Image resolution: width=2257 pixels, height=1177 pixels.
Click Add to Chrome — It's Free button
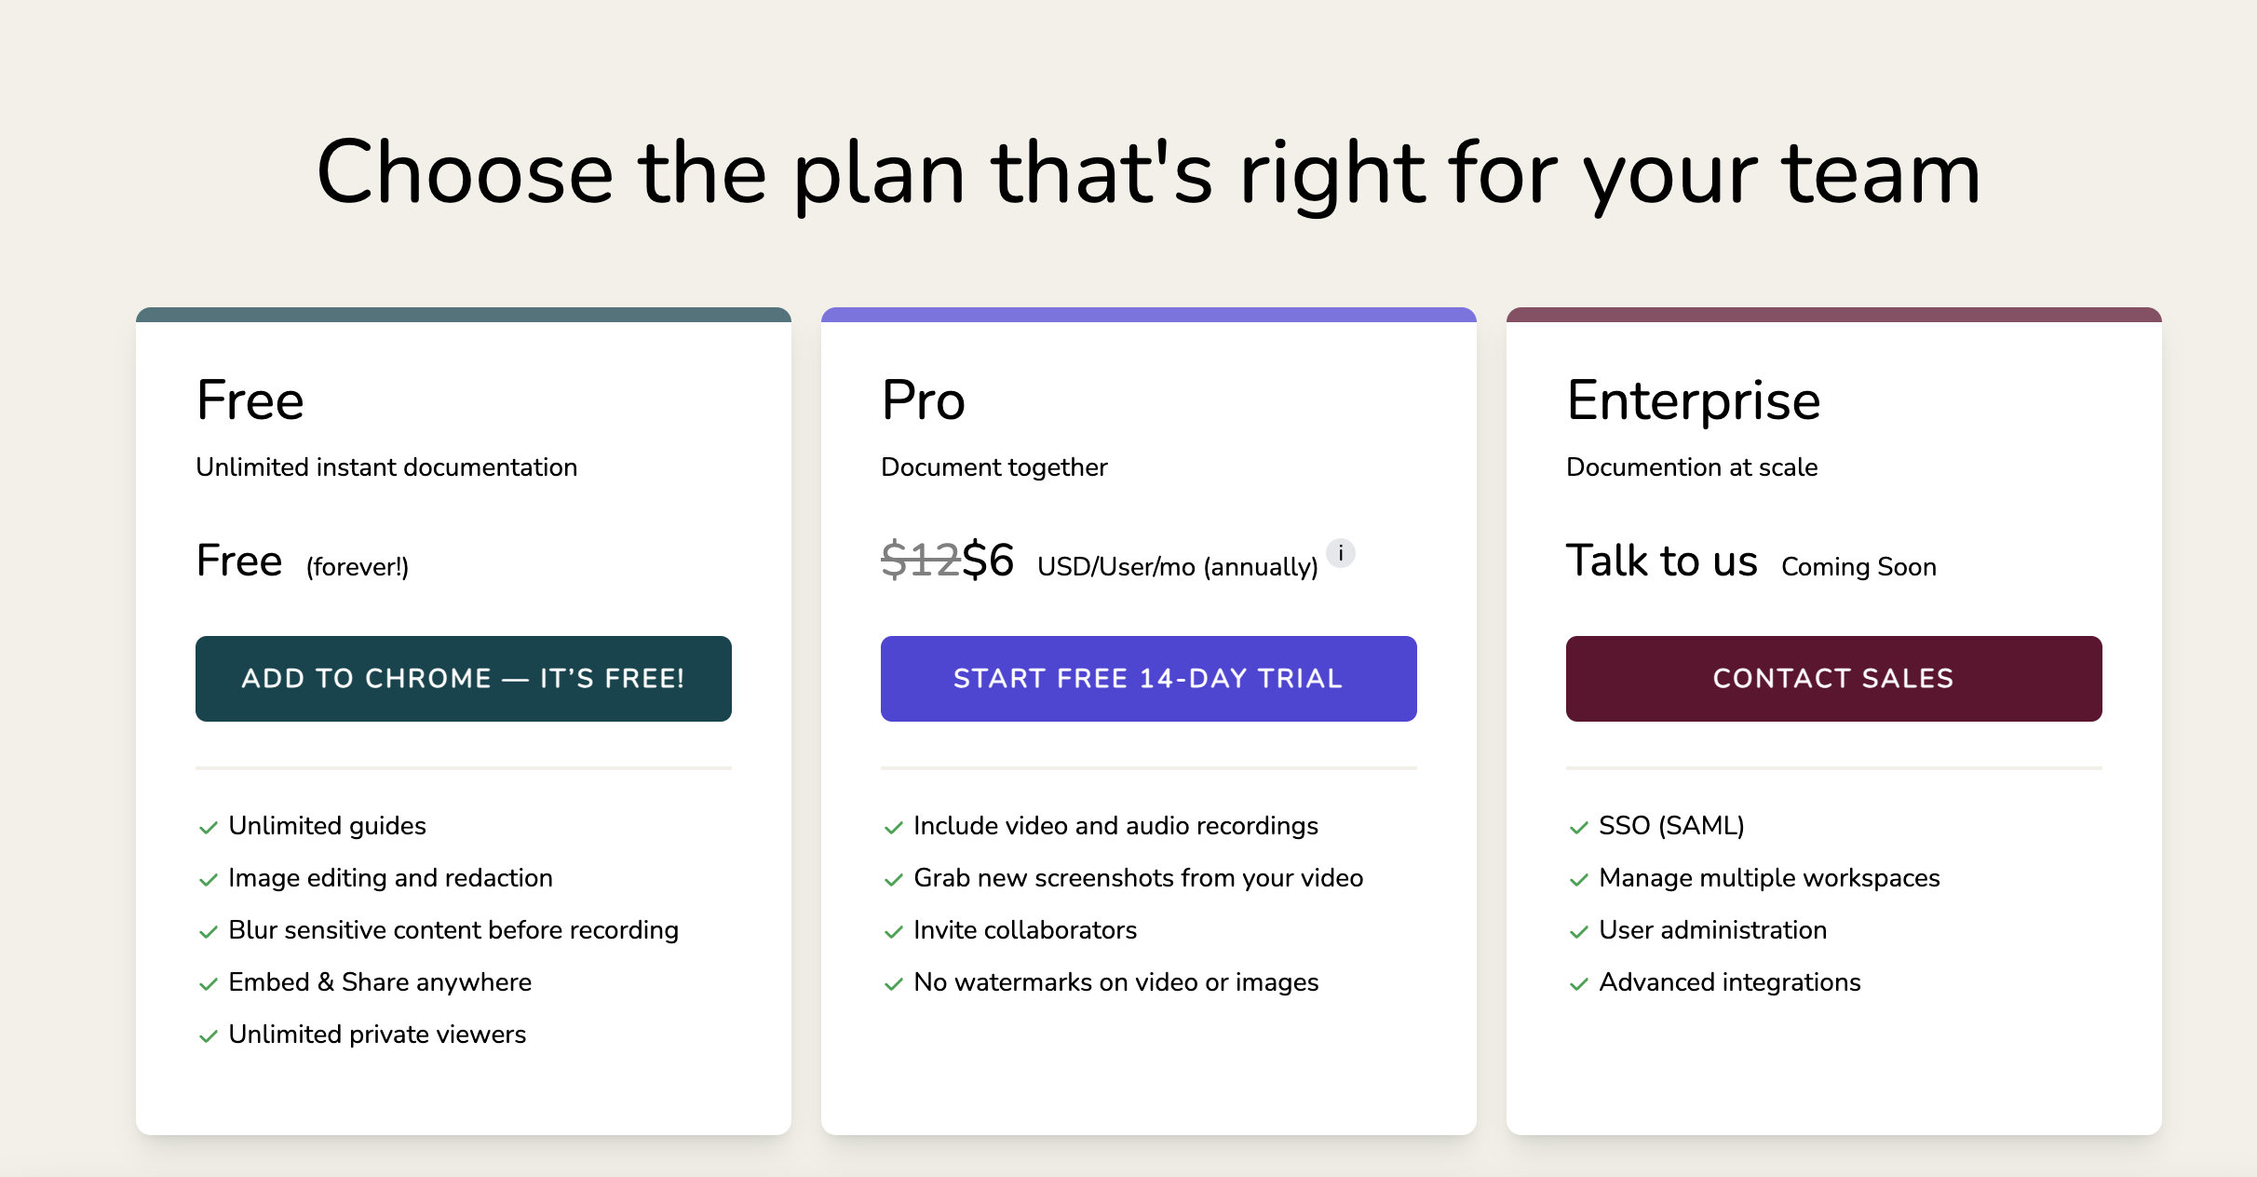click(463, 679)
